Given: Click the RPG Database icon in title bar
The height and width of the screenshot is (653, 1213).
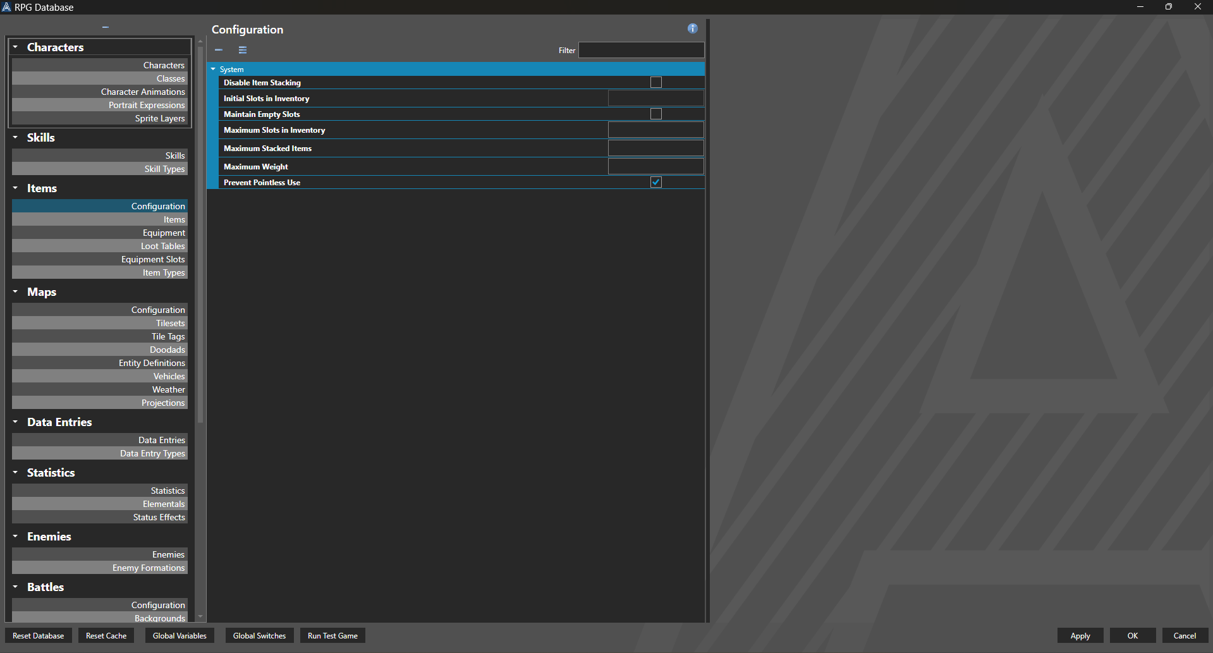Looking at the screenshot, I should (7, 7).
